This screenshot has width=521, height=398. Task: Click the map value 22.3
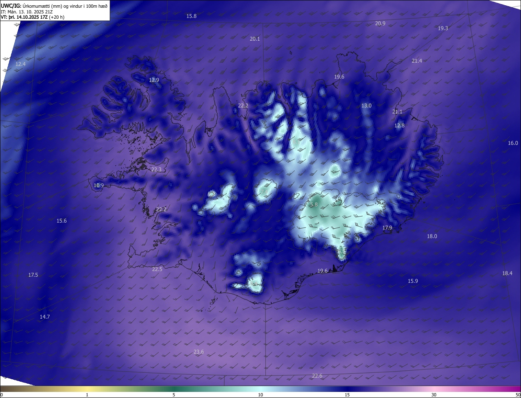point(156,169)
